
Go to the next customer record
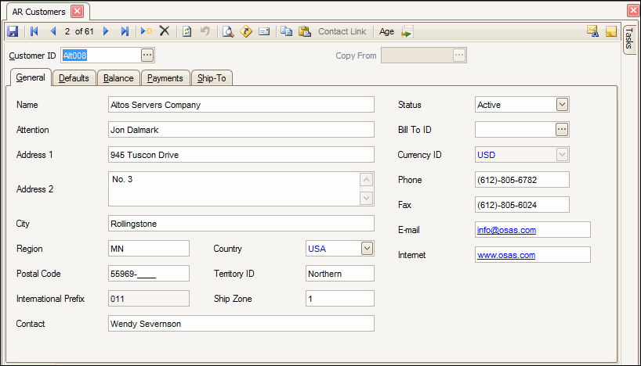(106, 31)
